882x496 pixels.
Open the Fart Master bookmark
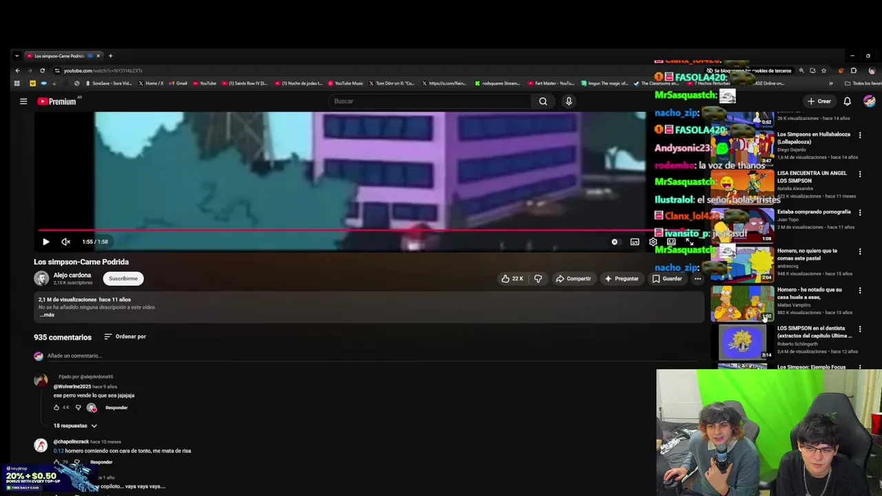(551, 83)
